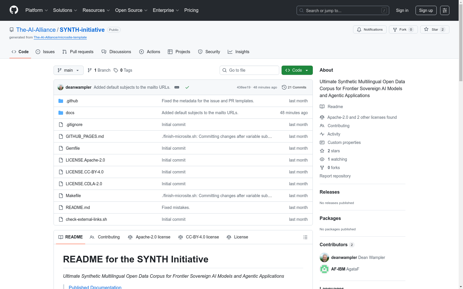Open the Actions tab
The height and width of the screenshot is (289, 463).
point(150,52)
